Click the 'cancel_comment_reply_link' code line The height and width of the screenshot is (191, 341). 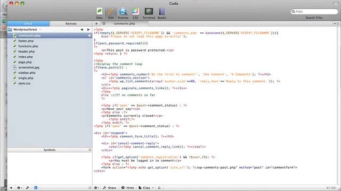tap(157, 147)
